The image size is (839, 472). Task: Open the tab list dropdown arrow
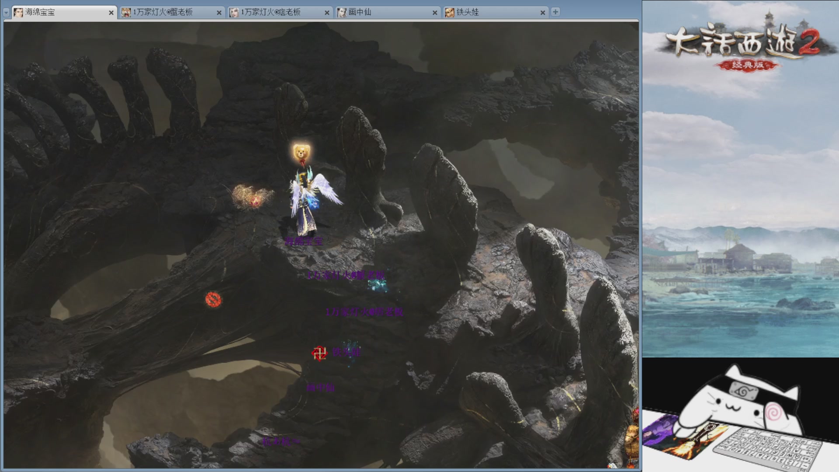(6, 13)
